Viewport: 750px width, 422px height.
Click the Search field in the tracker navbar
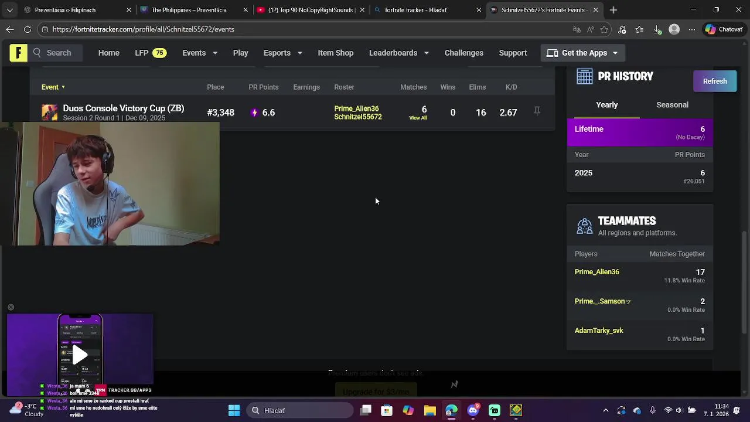coord(55,53)
